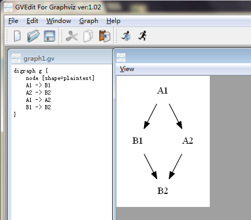Save graph using floppy disk icon
This screenshot has height=220, width=251.
tap(50, 36)
